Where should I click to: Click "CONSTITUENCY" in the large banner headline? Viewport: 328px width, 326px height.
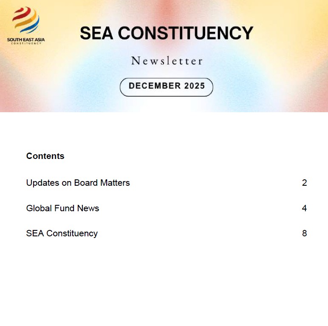point(186,33)
